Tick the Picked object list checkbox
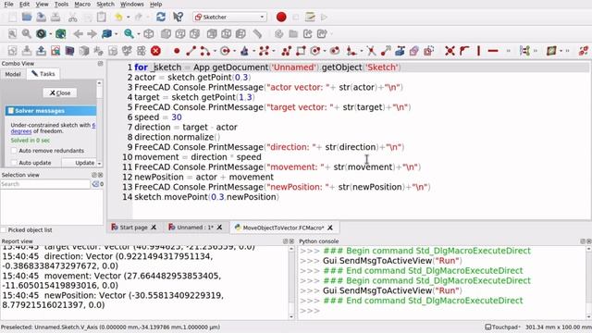The width and height of the screenshot is (592, 333). 4,230
